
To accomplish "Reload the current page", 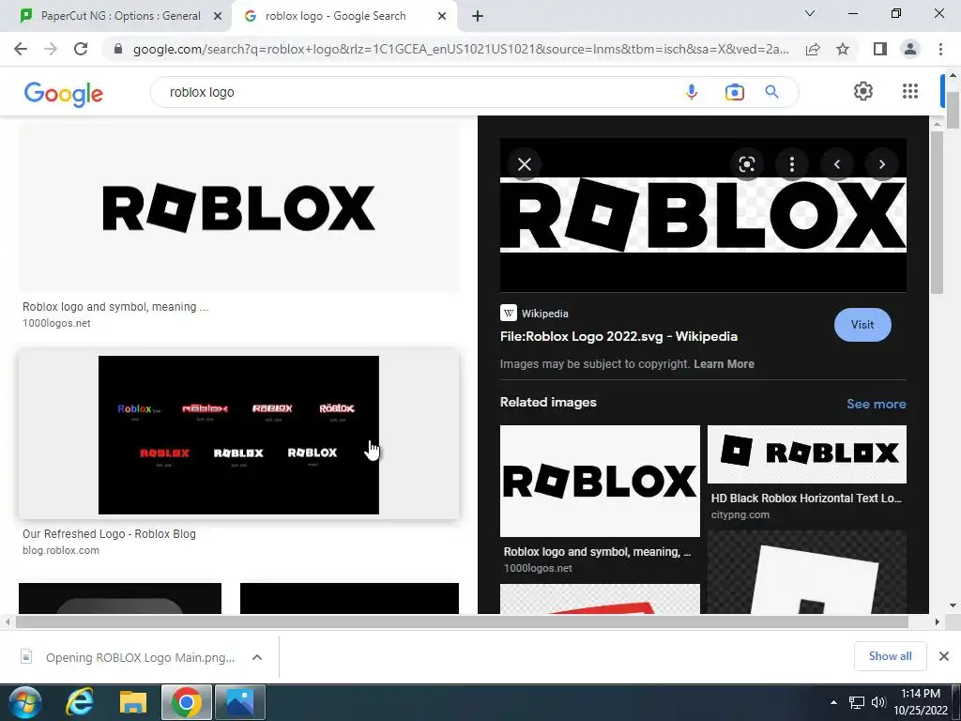I will pos(81,49).
